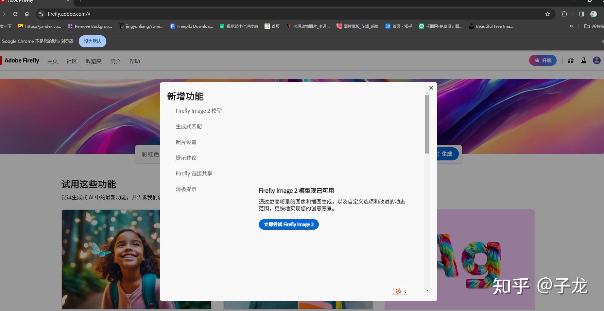Click the dialog scrollbar on the right

click(426, 121)
